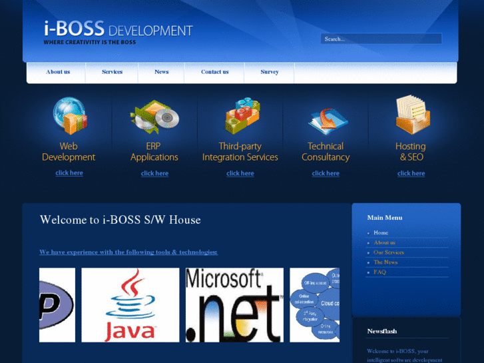Select Home in the Main Menu
The width and height of the screenshot is (484, 363).
click(381, 232)
